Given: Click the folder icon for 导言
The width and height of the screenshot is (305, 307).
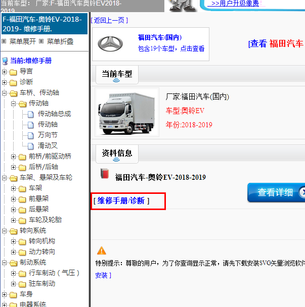Looking at the screenshot, I should click(13, 72).
